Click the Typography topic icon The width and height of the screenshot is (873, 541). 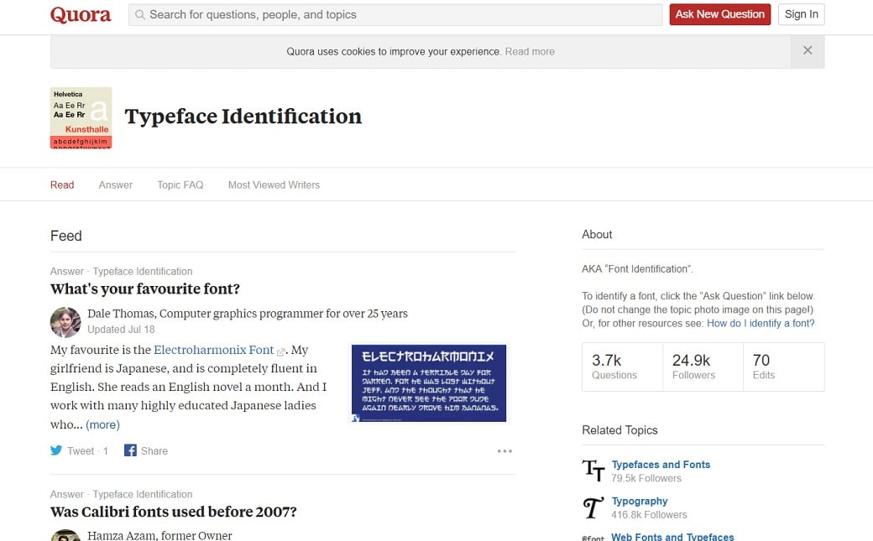(593, 507)
